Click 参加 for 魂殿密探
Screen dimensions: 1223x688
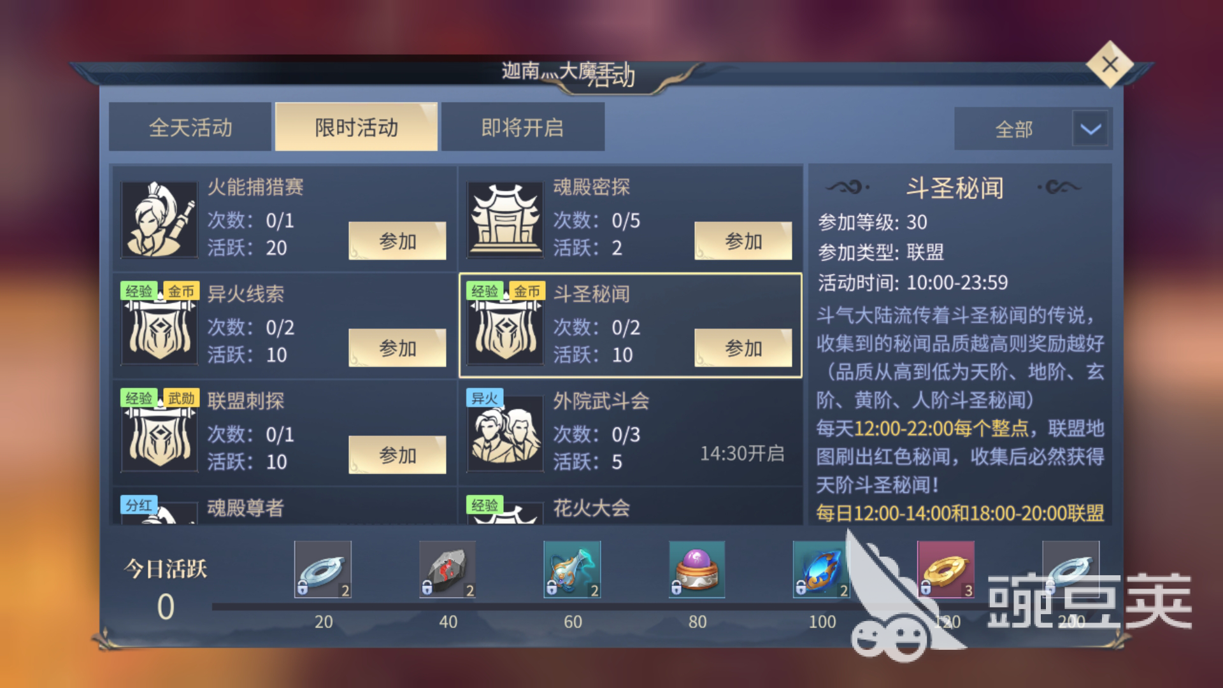coord(743,241)
